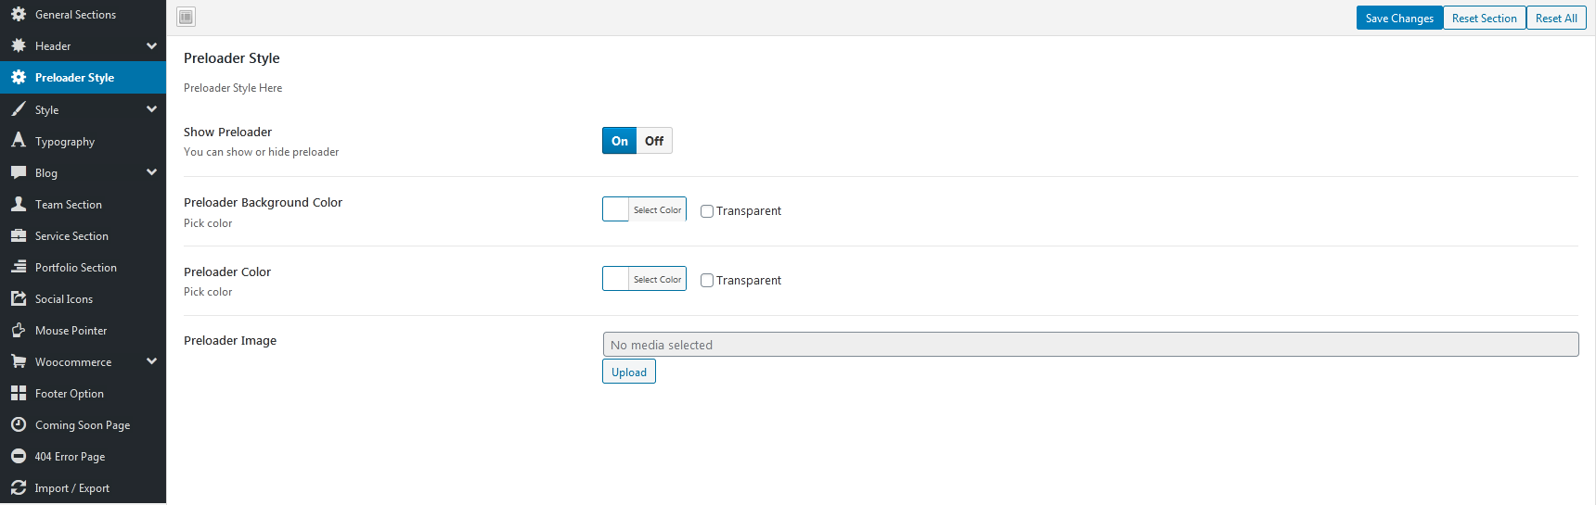Screen dimensions: 1596x505
Task: Click the Import / Export refresh icon
Action: (x=18, y=487)
